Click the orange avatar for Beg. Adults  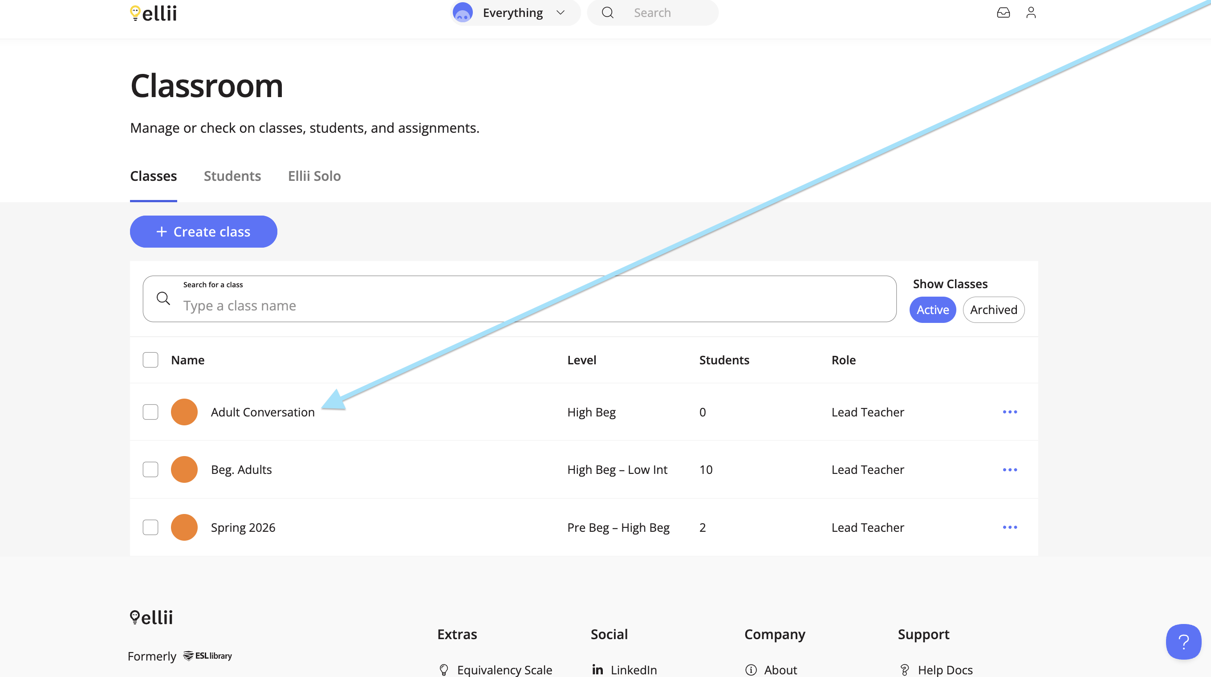point(184,469)
